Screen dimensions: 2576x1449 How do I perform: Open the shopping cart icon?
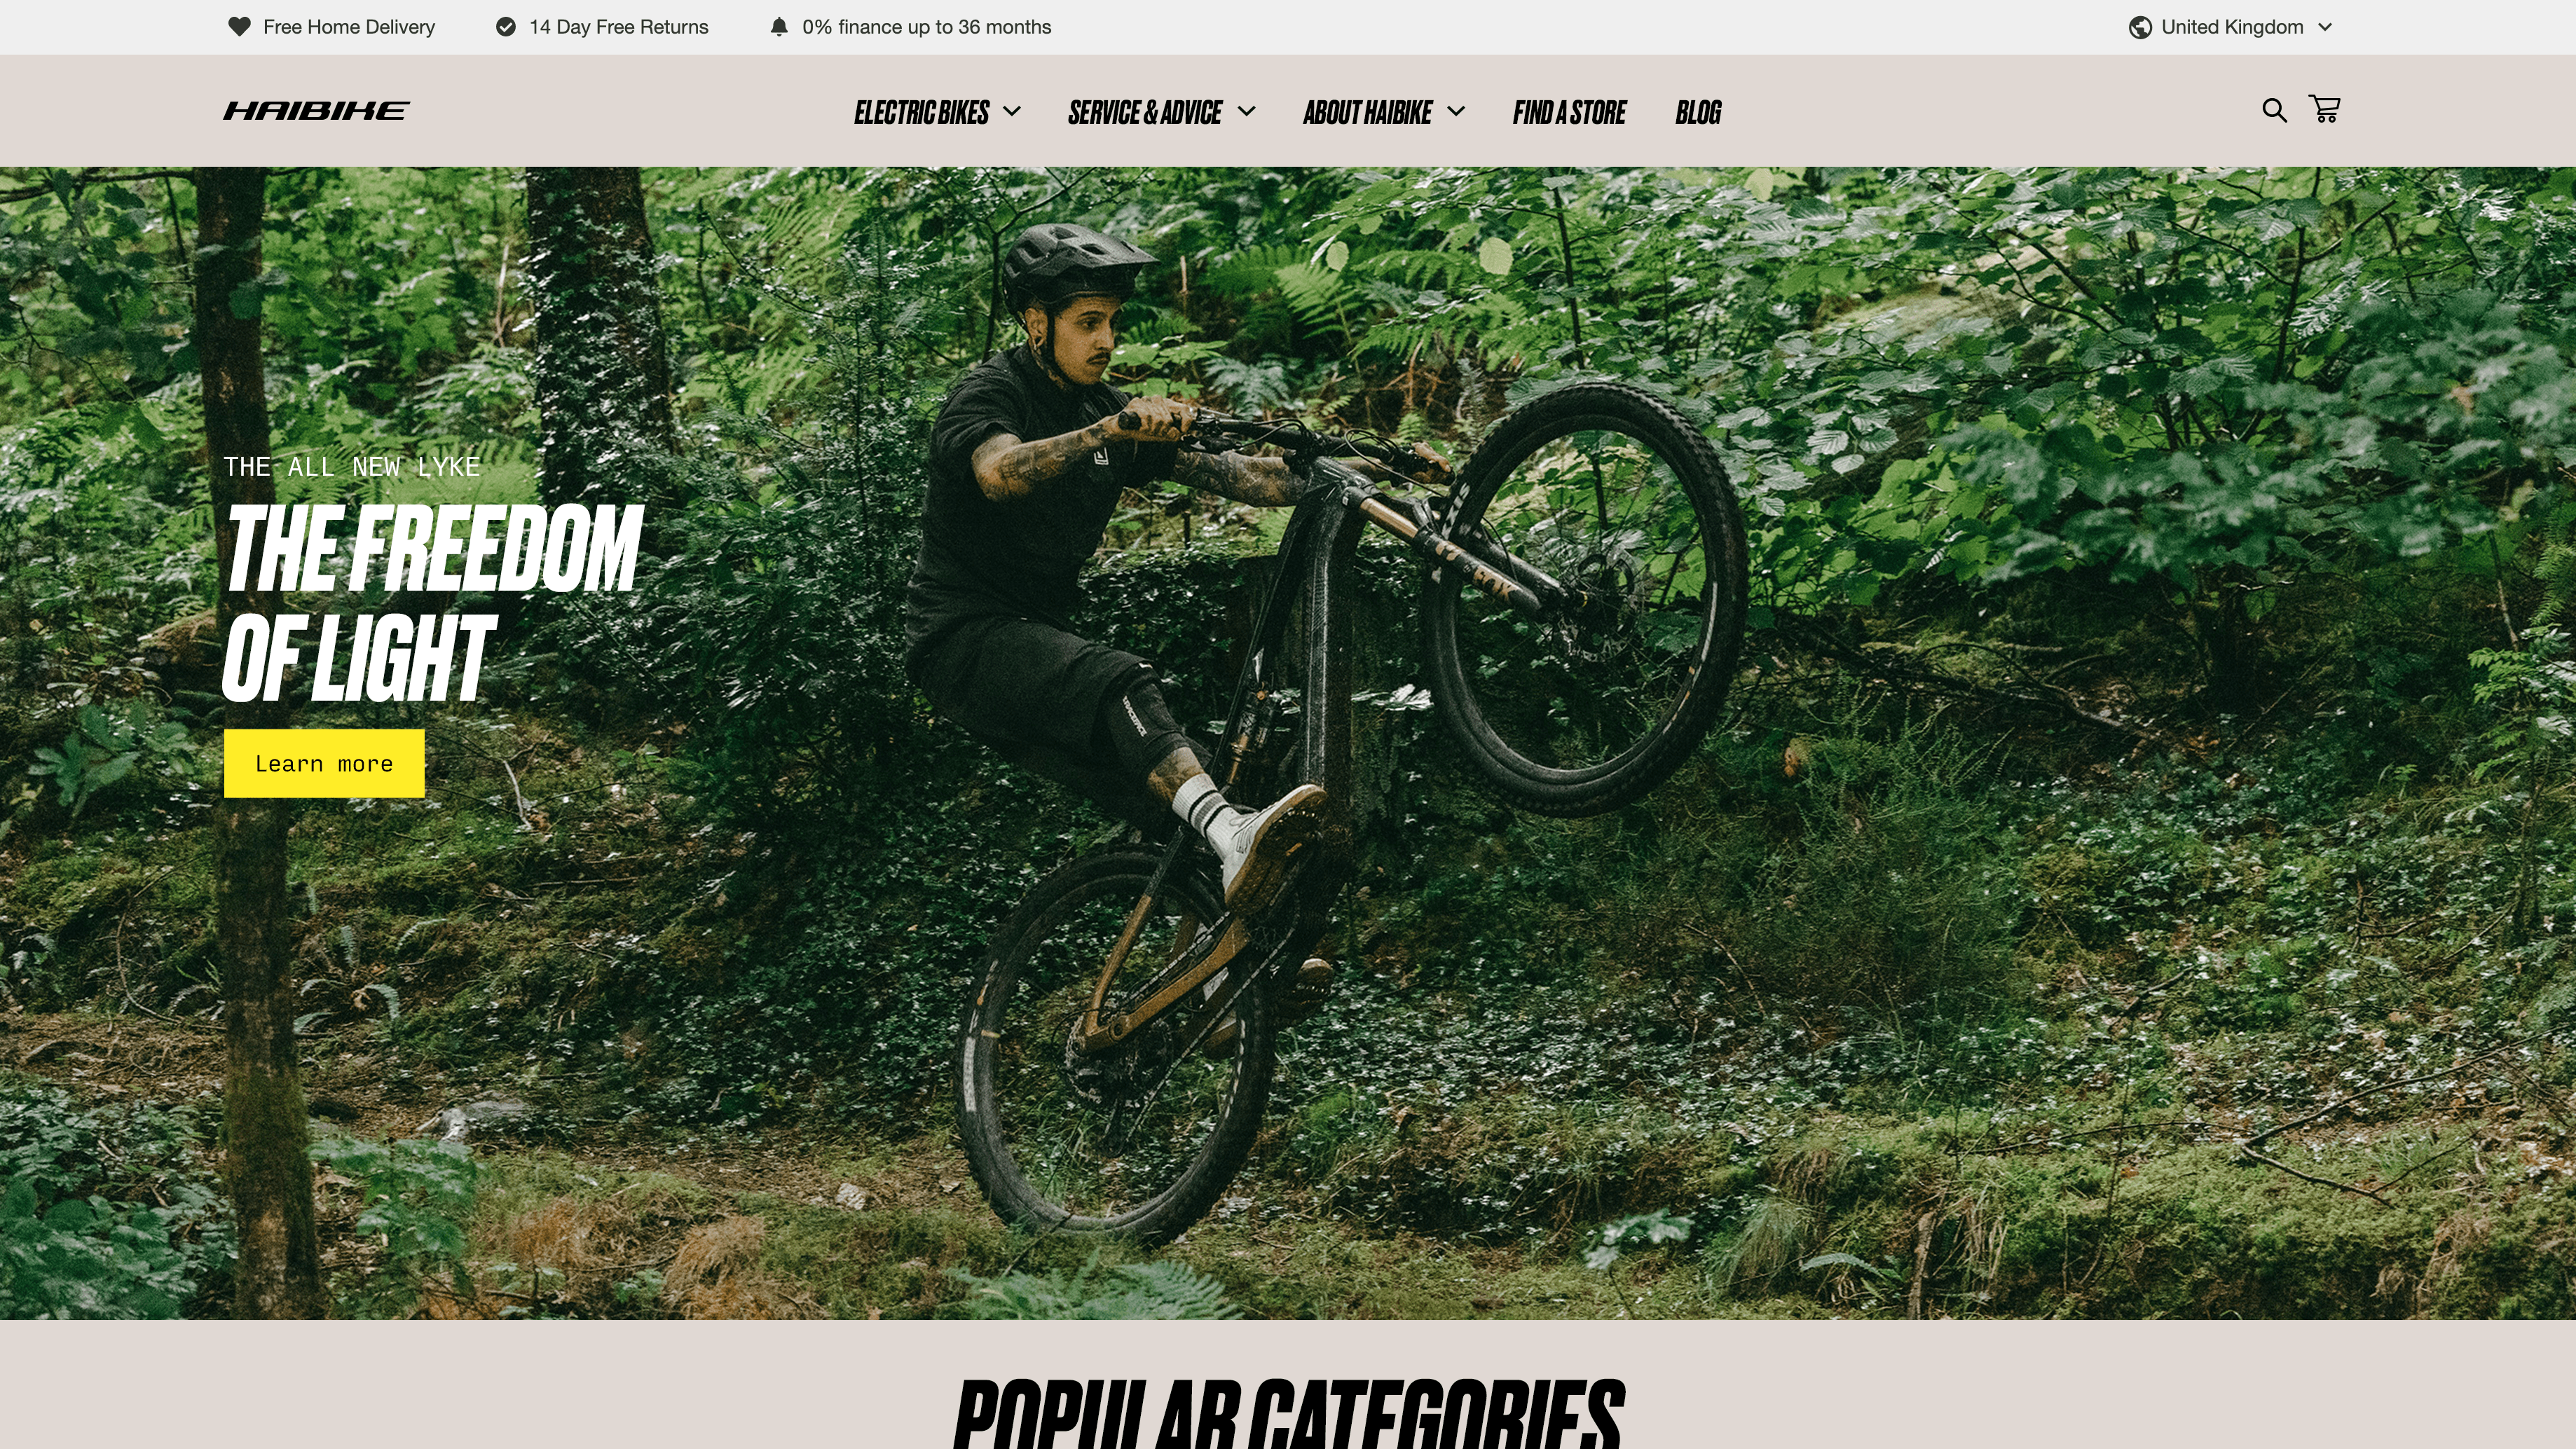click(2324, 108)
